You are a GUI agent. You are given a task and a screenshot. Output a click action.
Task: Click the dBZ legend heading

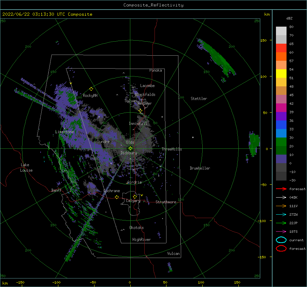tap(289, 18)
